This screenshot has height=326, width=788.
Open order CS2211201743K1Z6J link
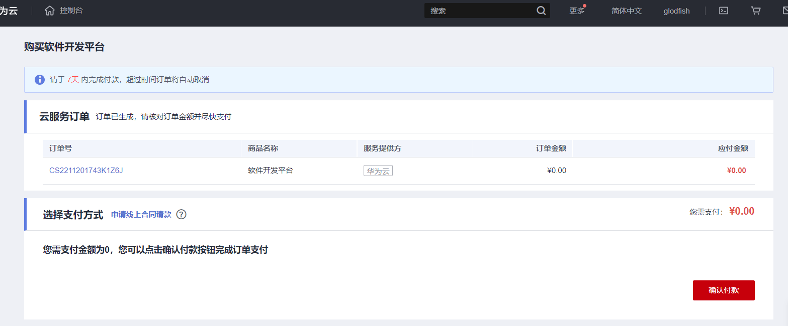86,171
